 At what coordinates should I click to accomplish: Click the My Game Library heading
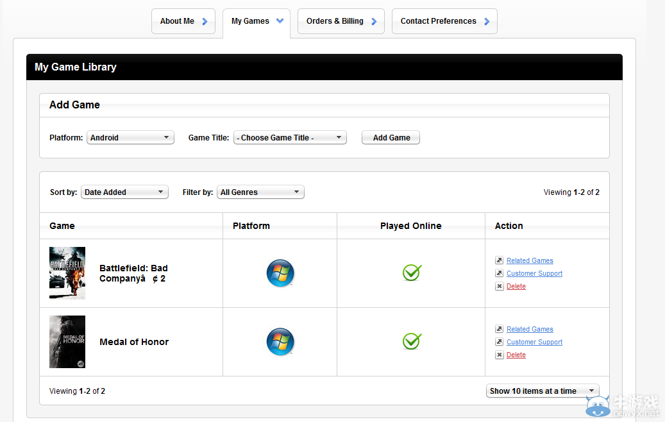click(76, 67)
